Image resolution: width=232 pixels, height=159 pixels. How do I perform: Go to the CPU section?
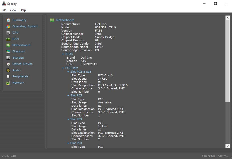tap(15, 32)
